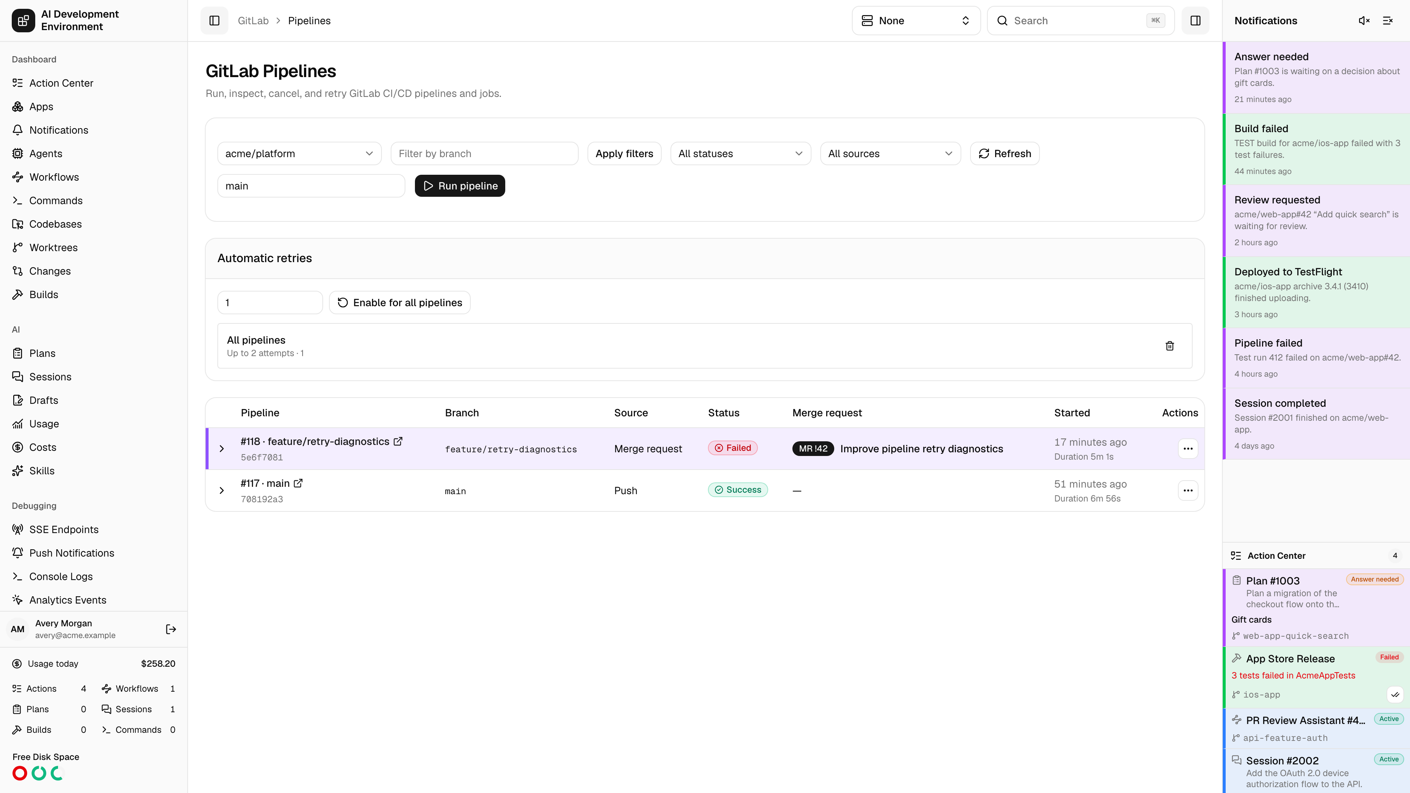Open Plan #1003 in Action Center
The width and height of the screenshot is (1410, 793).
coord(1316,608)
